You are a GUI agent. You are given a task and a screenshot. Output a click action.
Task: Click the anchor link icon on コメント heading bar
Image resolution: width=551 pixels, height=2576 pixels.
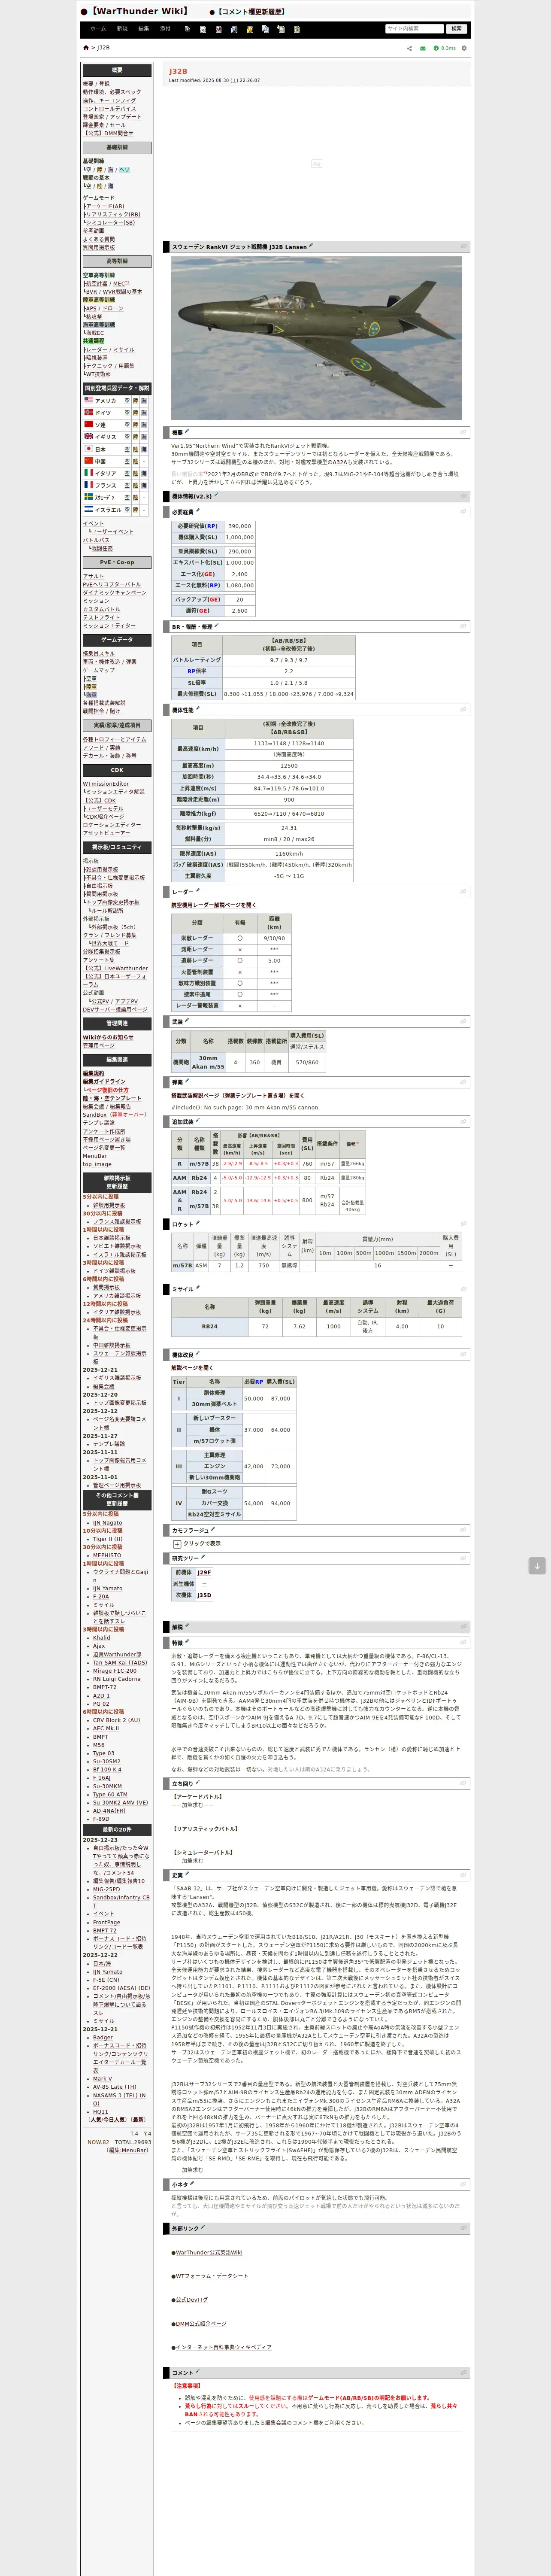click(x=463, y=2372)
